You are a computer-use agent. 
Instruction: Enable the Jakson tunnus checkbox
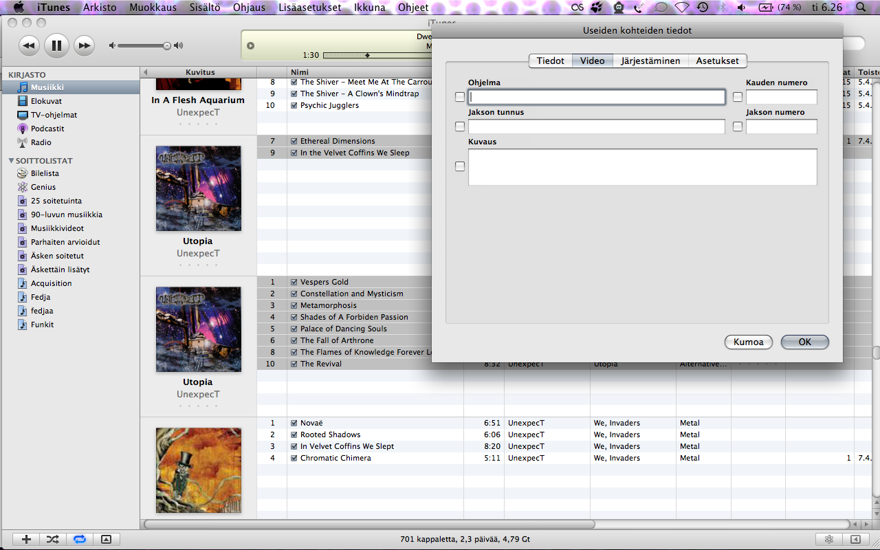tap(460, 126)
